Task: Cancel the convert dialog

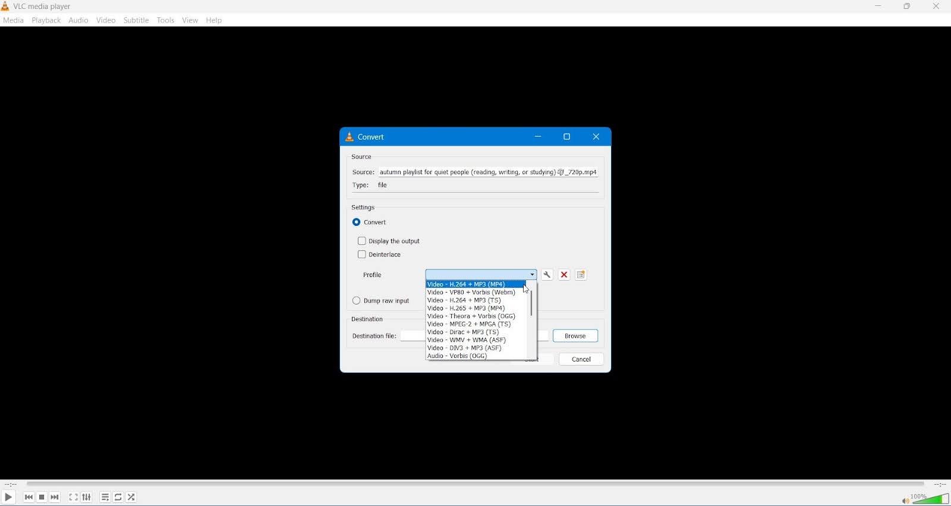Action: click(x=581, y=360)
